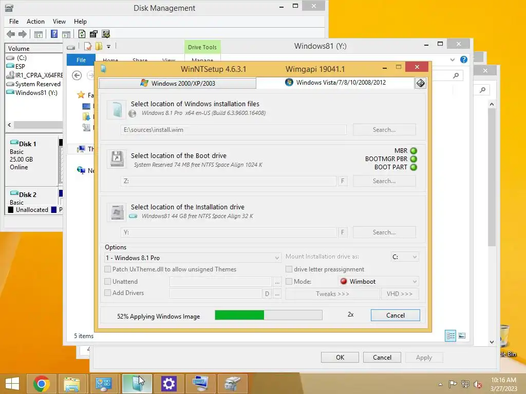Select the System Reserved volume row

pos(34,84)
